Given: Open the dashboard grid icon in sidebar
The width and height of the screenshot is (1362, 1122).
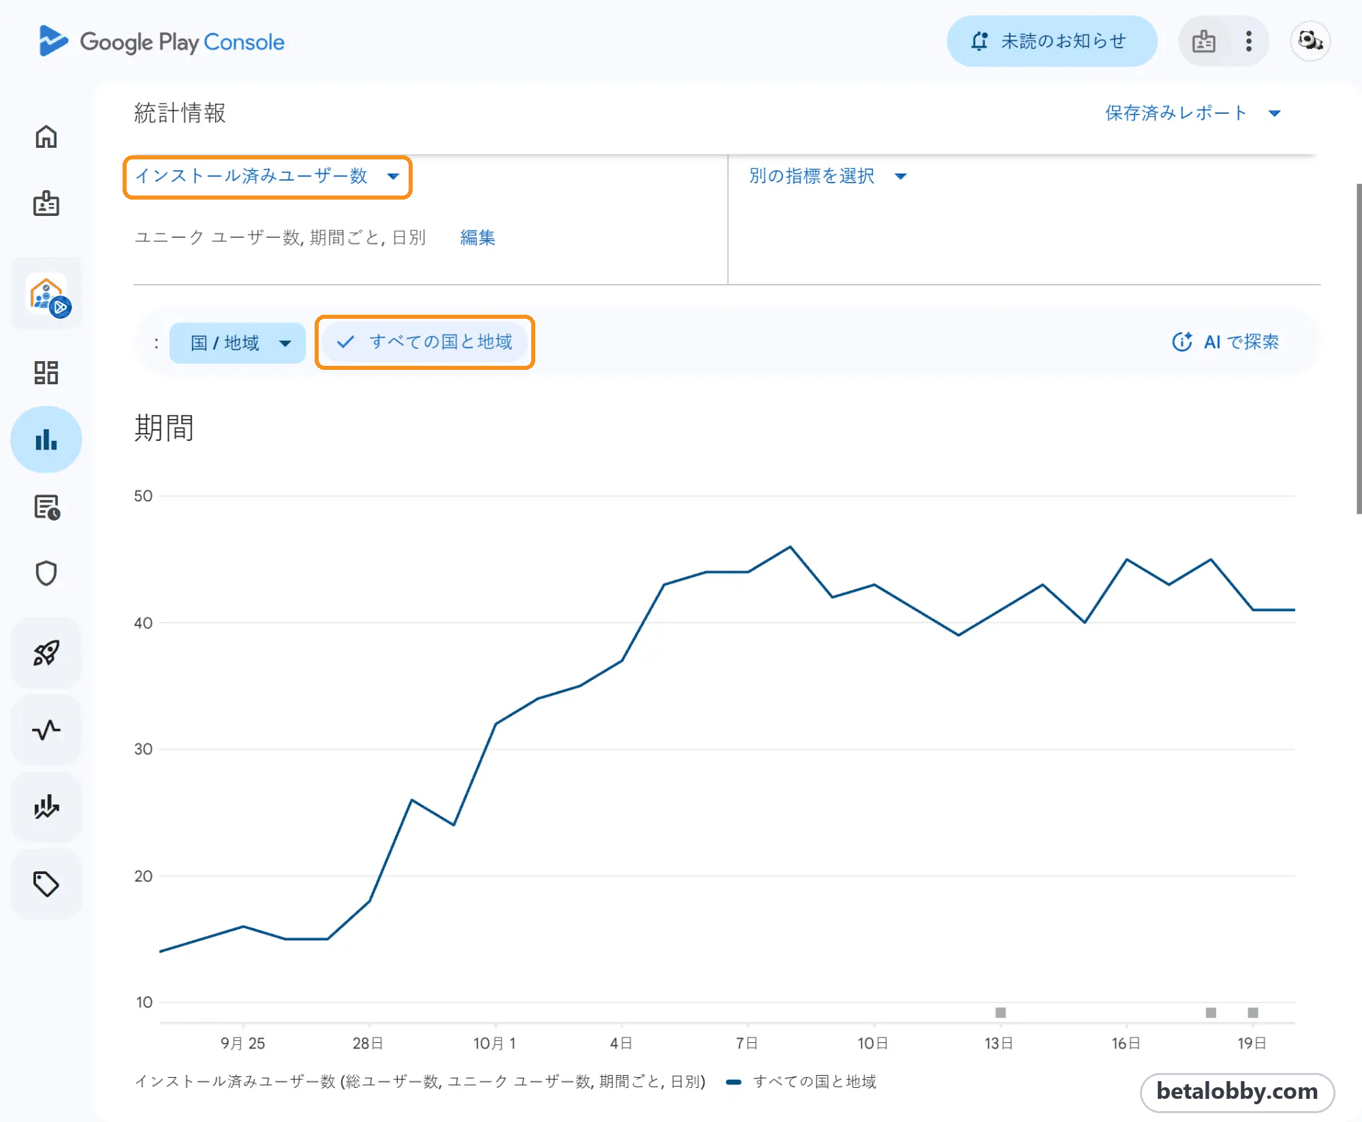Looking at the screenshot, I should (x=46, y=373).
